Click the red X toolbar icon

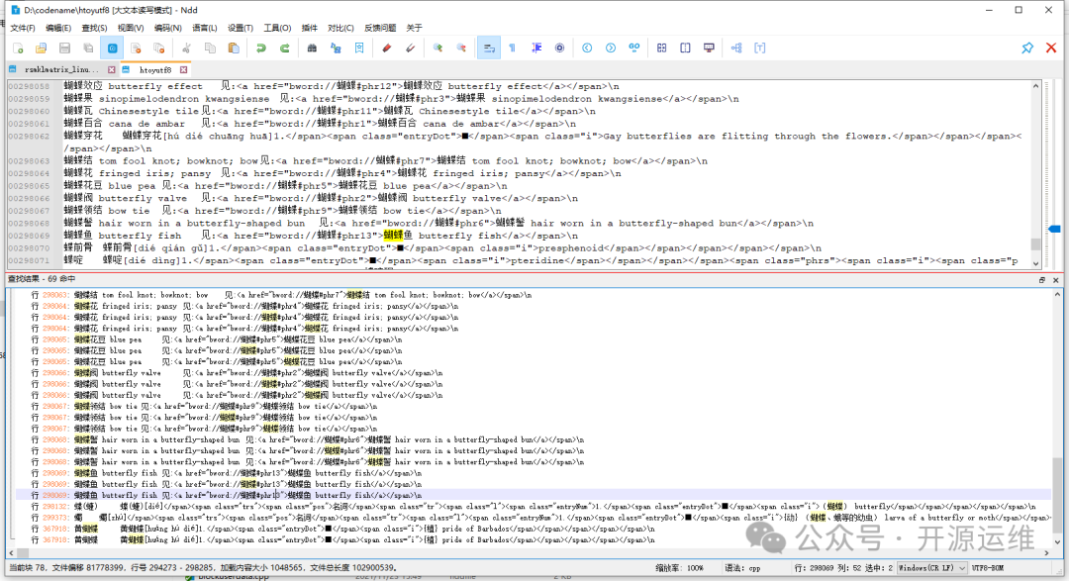point(1051,48)
